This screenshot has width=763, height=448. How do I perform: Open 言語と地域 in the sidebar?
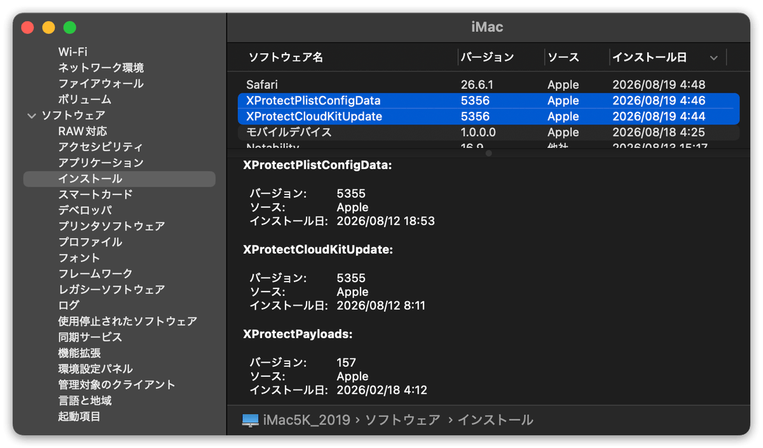85,401
